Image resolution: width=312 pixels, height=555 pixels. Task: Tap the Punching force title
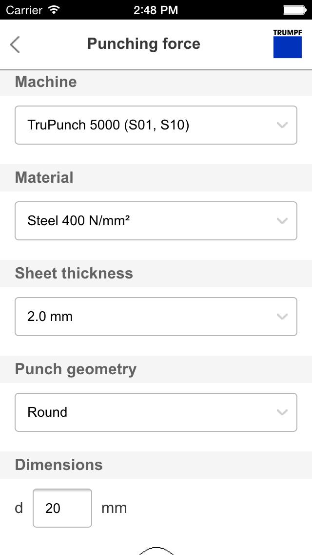[x=143, y=43]
